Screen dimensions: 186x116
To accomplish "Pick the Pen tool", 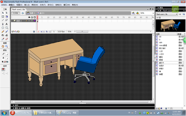I will [3, 24].
